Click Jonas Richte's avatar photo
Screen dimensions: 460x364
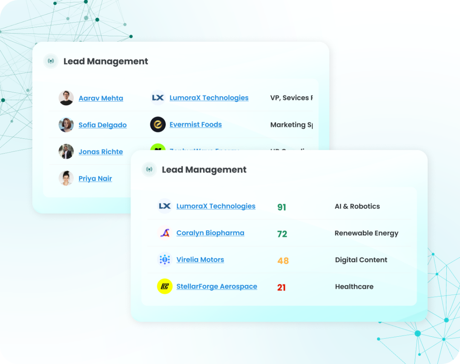(66, 152)
